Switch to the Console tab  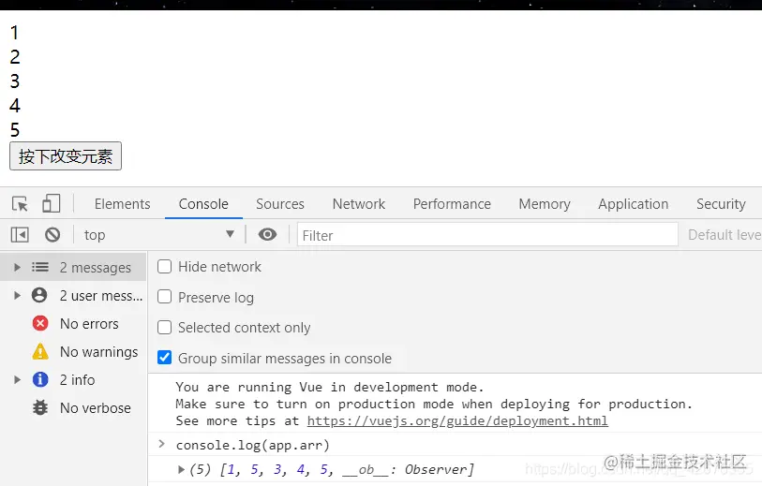[x=203, y=204]
